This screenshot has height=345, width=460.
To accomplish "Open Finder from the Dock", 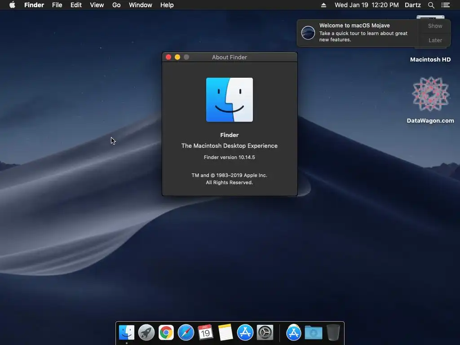I will point(127,332).
